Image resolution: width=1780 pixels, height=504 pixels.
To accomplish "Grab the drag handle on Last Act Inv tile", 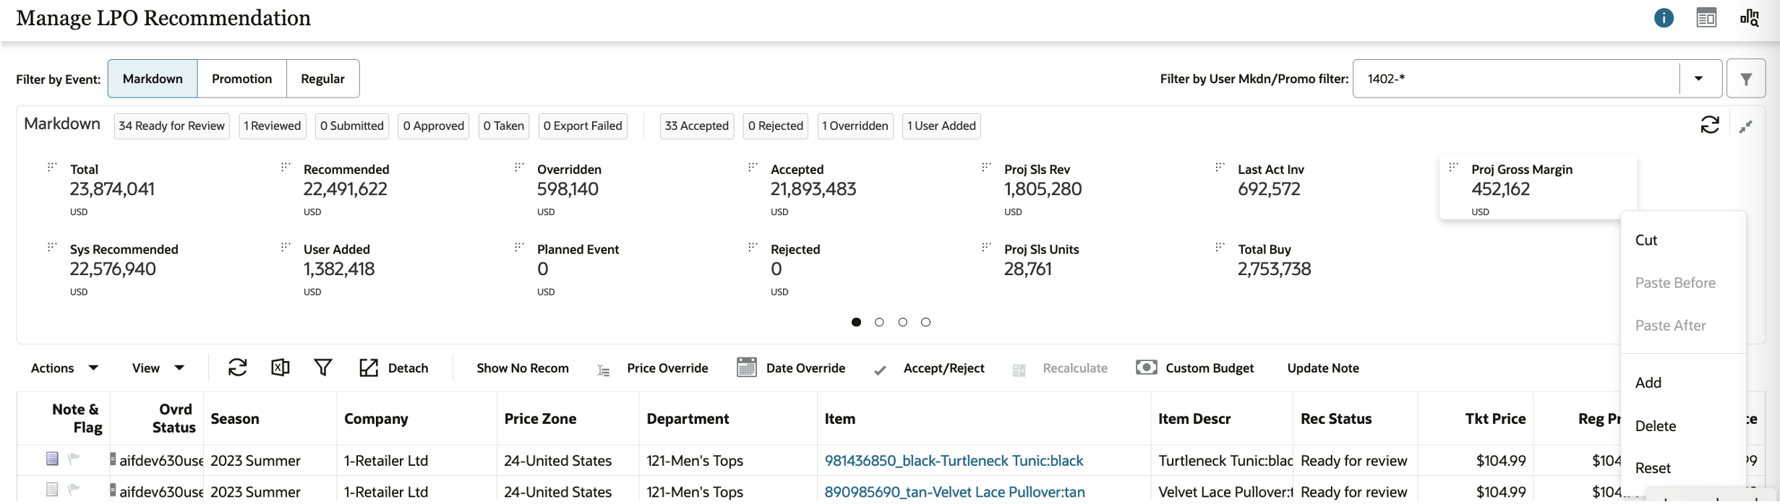I will point(1220,167).
